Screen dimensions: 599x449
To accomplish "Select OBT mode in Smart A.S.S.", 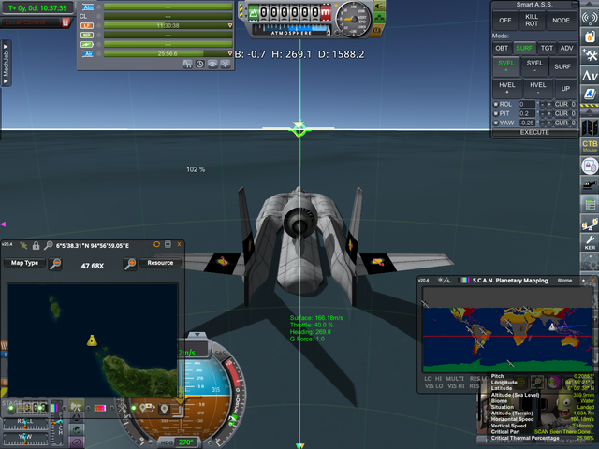I will coord(502,48).
